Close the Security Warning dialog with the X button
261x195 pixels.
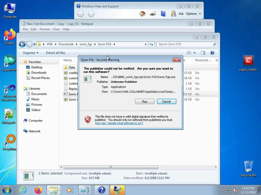click(x=177, y=60)
